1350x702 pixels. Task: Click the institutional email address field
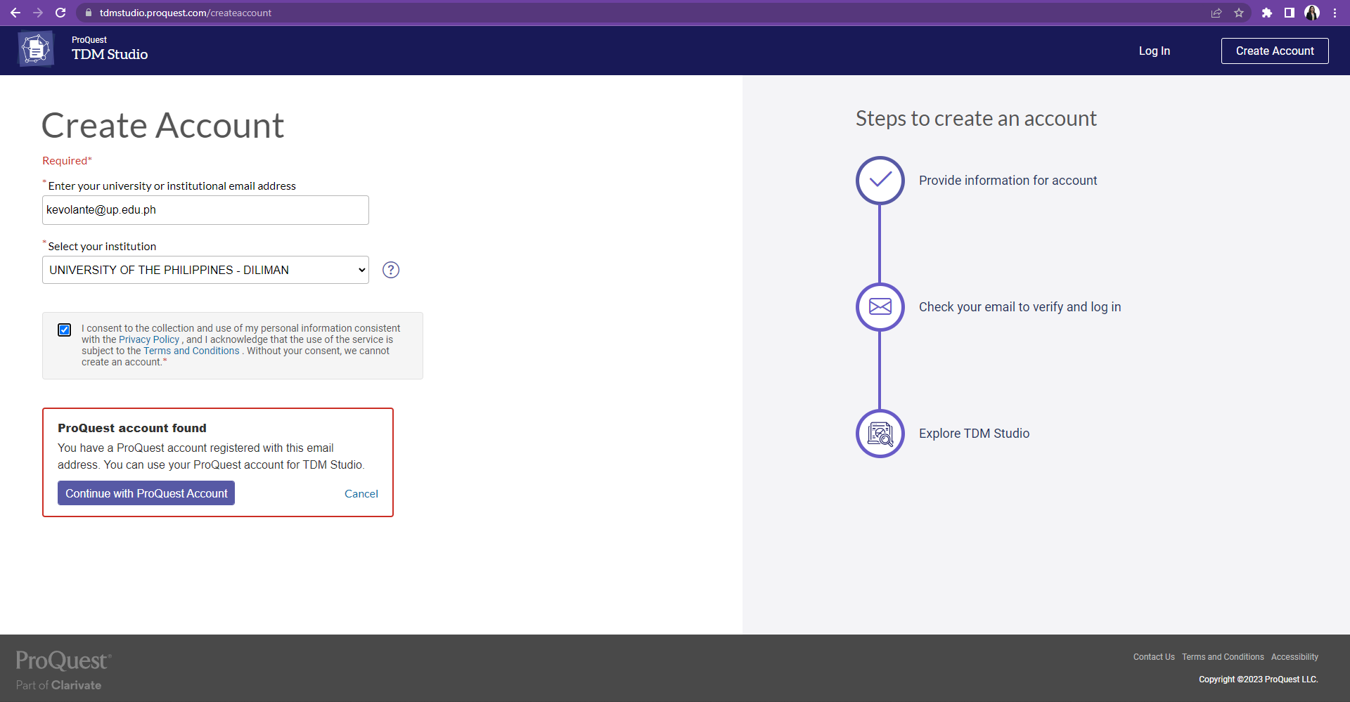tap(205, 210)
